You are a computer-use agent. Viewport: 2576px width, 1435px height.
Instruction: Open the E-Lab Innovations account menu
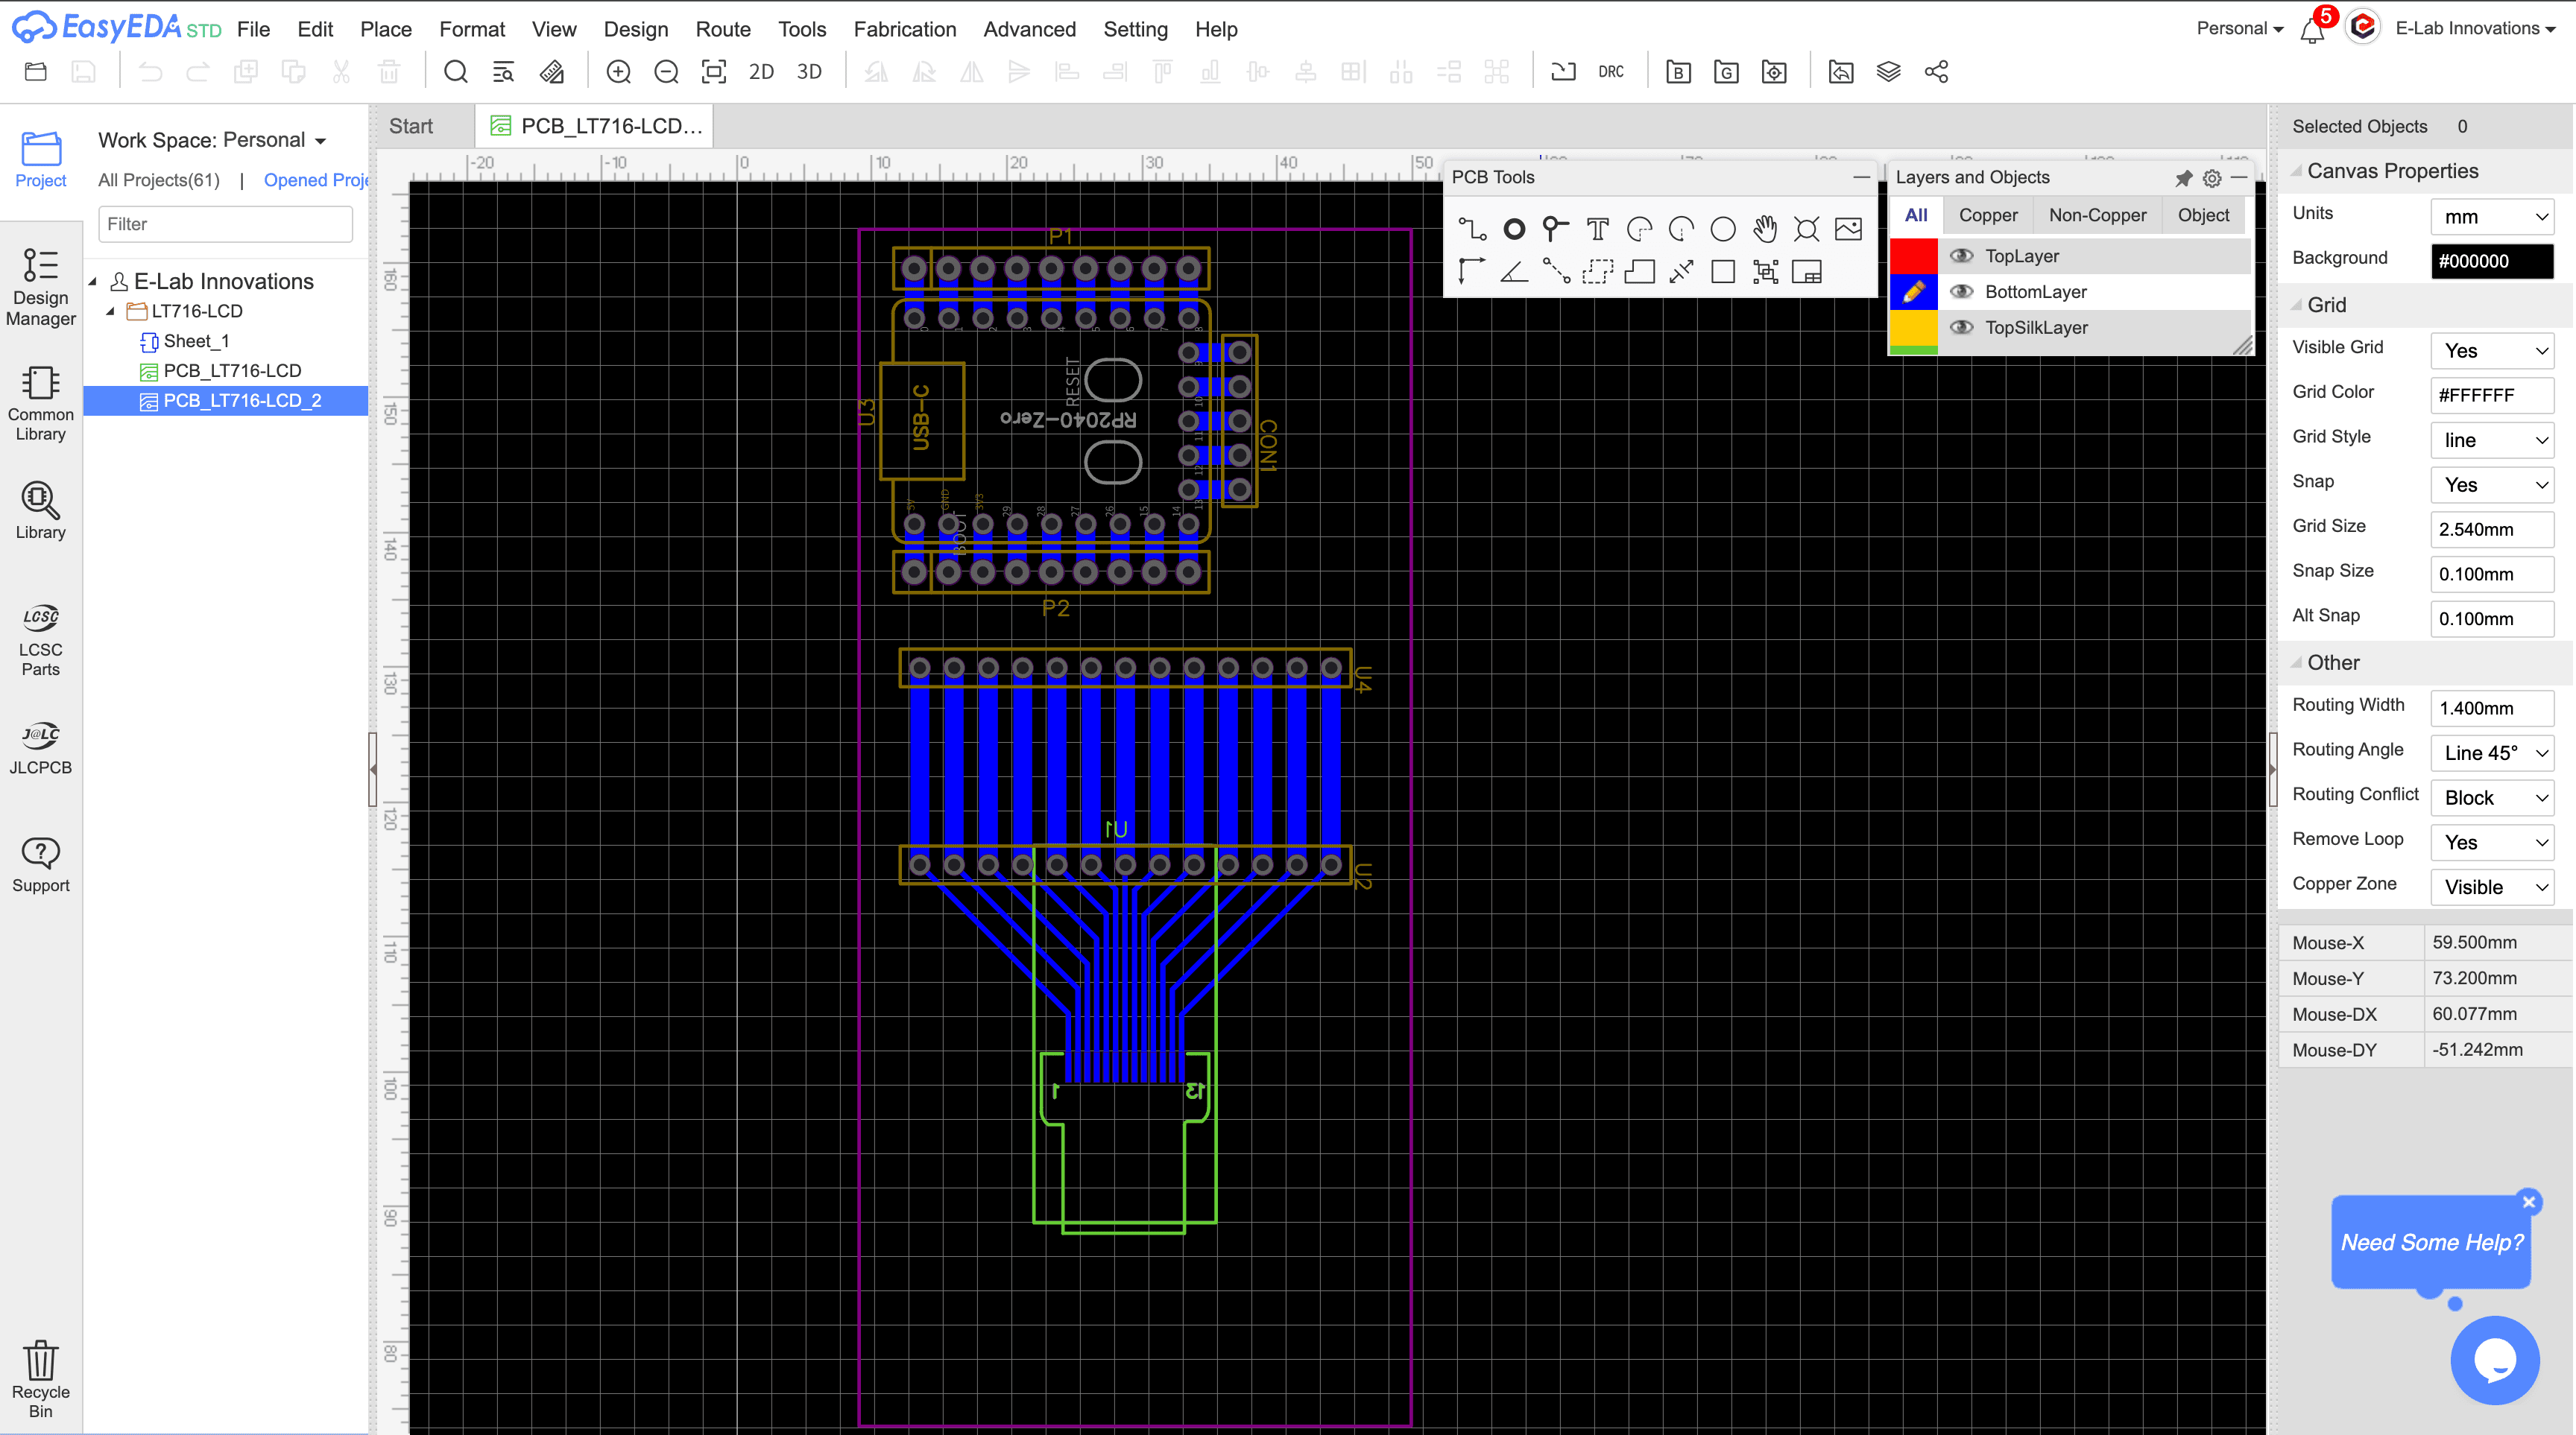pyautogui.click(x=2474, y=29)
